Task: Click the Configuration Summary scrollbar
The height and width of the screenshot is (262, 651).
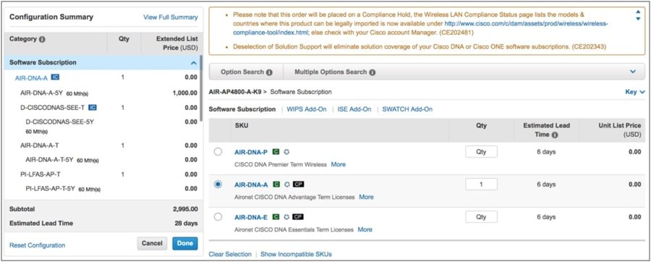Action: tap(201, 88)
